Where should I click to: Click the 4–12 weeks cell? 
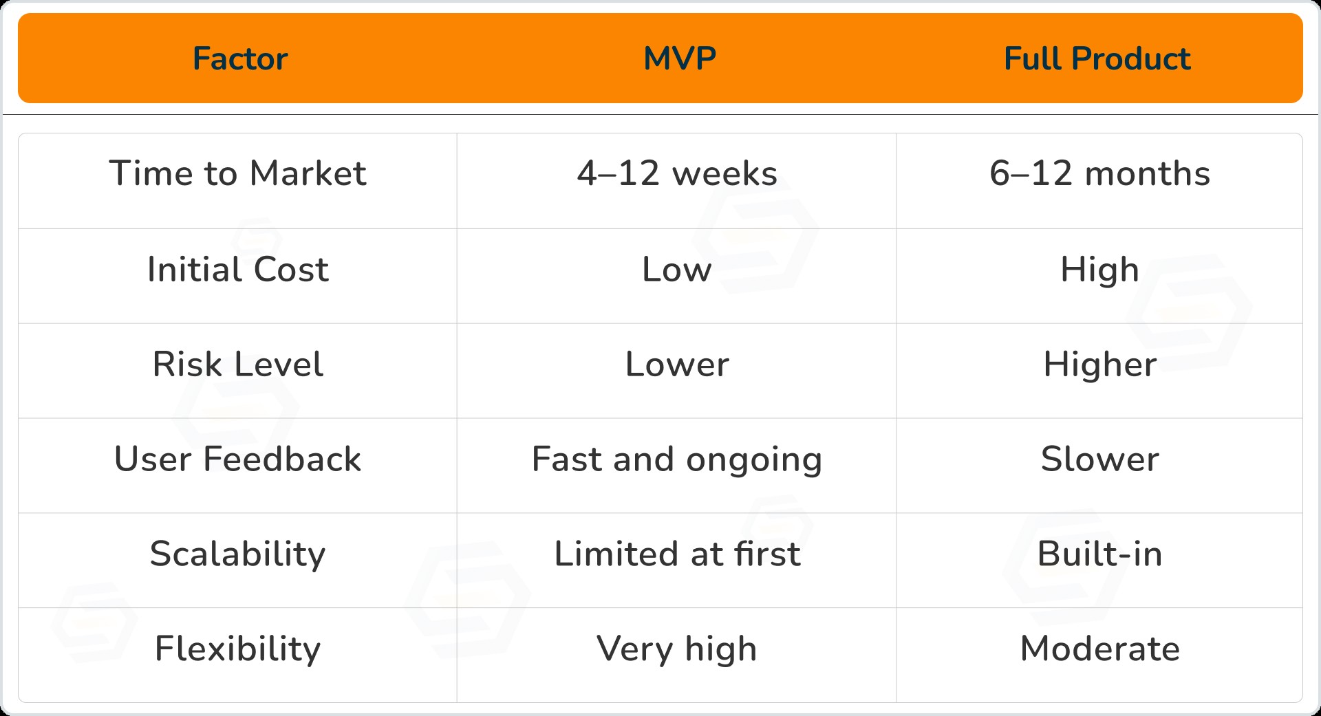click(677, 173)
